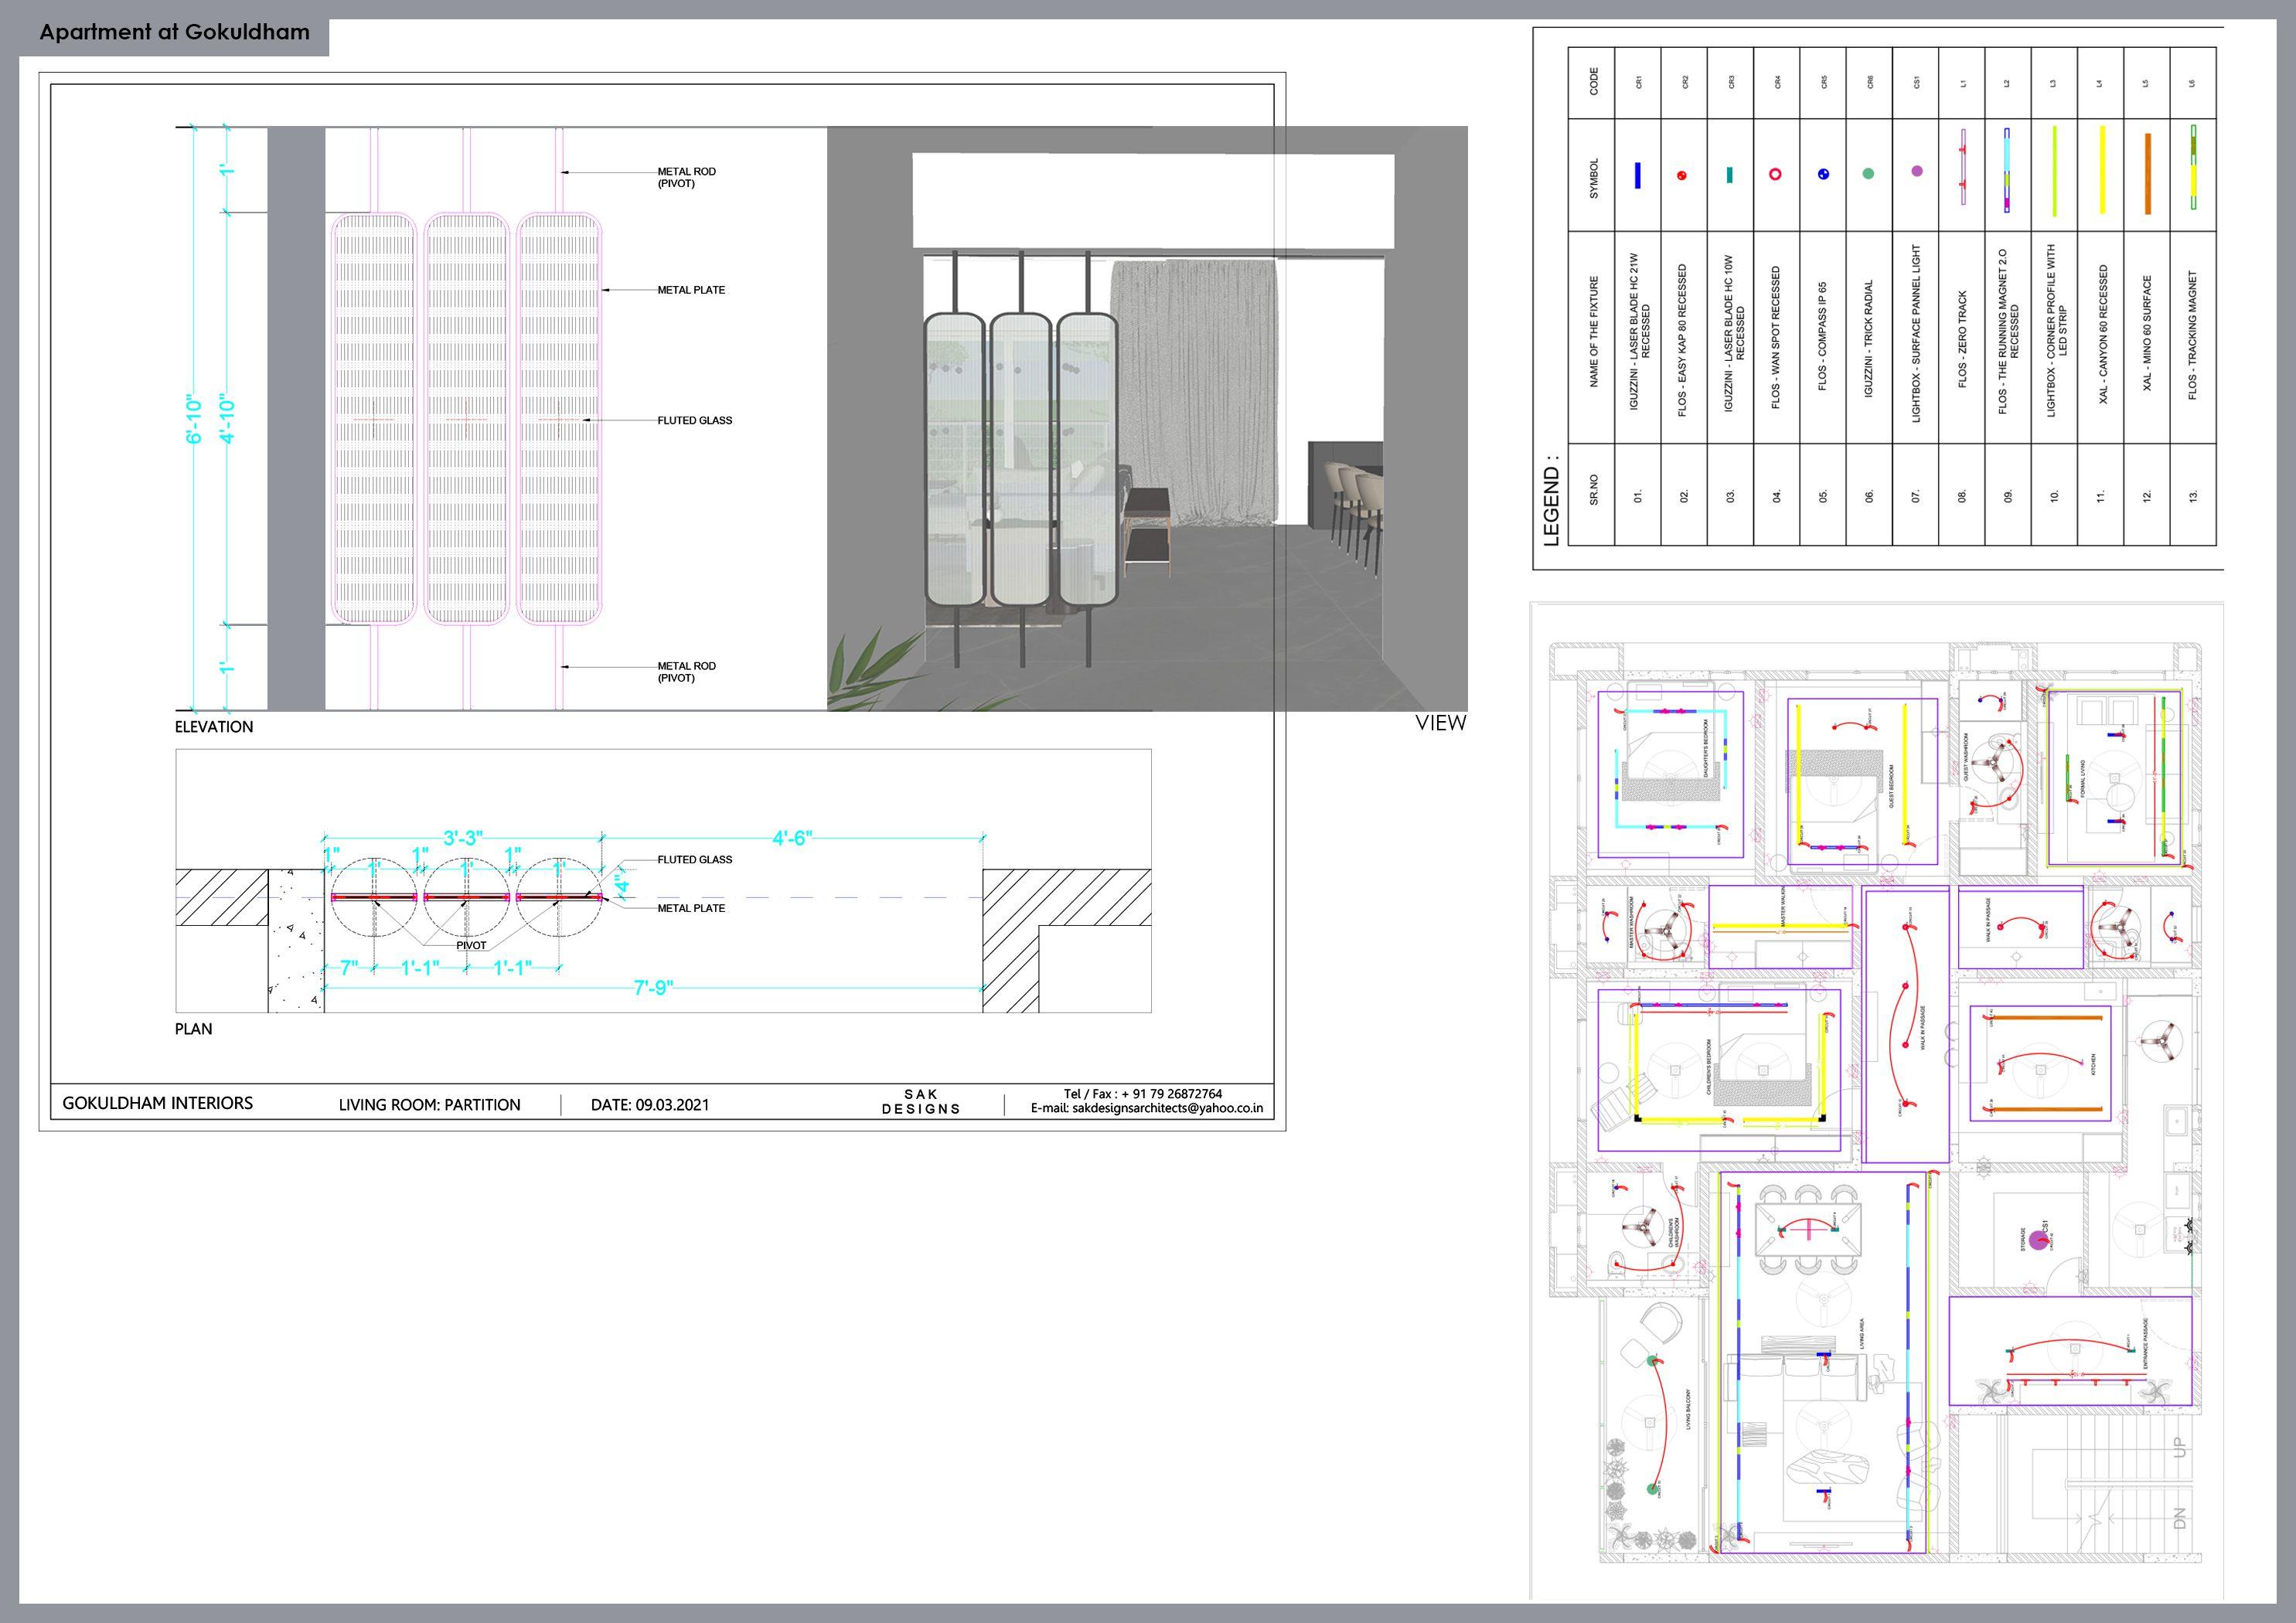This screenshot has height=1623, width=2296.
Task: Click the 'Apartment at Gokuldham' title tab
Action: tap(174, 32)
